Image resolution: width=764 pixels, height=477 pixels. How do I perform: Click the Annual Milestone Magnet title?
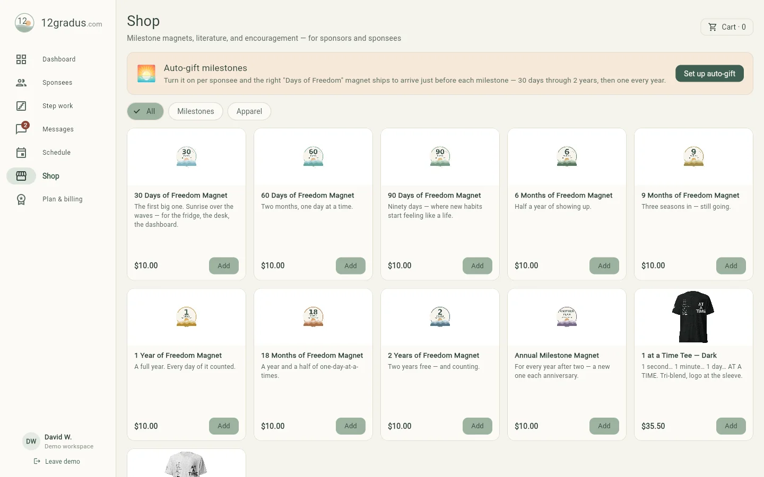point(557,356)
